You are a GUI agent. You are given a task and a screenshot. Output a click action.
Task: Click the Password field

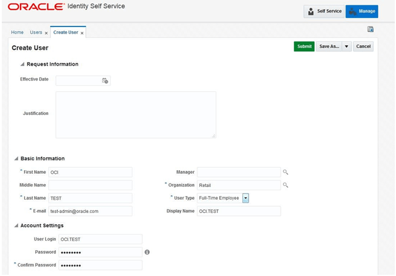pyautogui.click(x=101, y=252)
